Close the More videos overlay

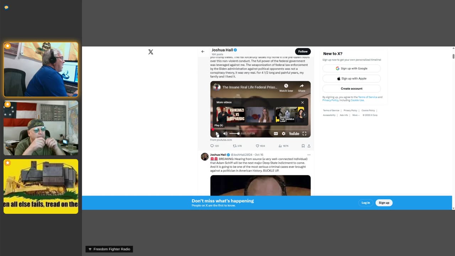(x=303, y=102)
